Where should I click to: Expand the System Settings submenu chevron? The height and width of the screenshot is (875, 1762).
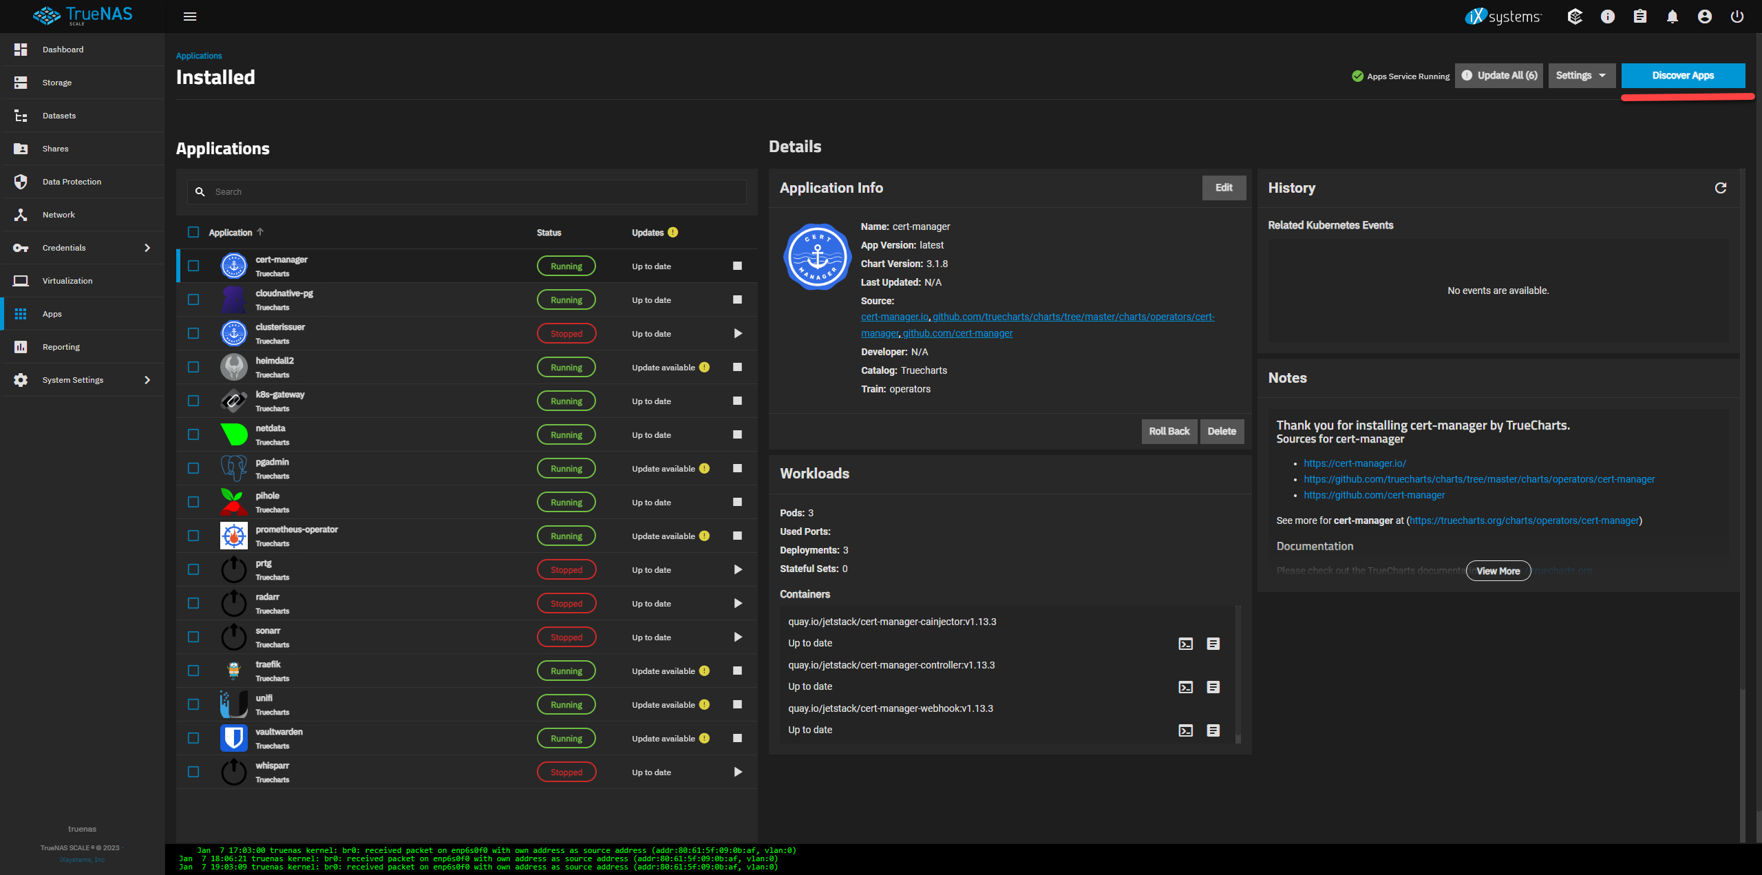click(147, 380)
